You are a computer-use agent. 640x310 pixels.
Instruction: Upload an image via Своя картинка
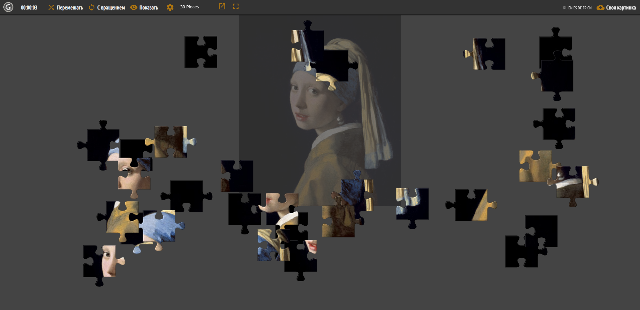pos(616,7)
